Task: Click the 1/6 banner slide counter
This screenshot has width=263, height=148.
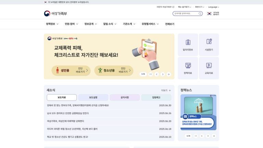Action: coord(143,74)
